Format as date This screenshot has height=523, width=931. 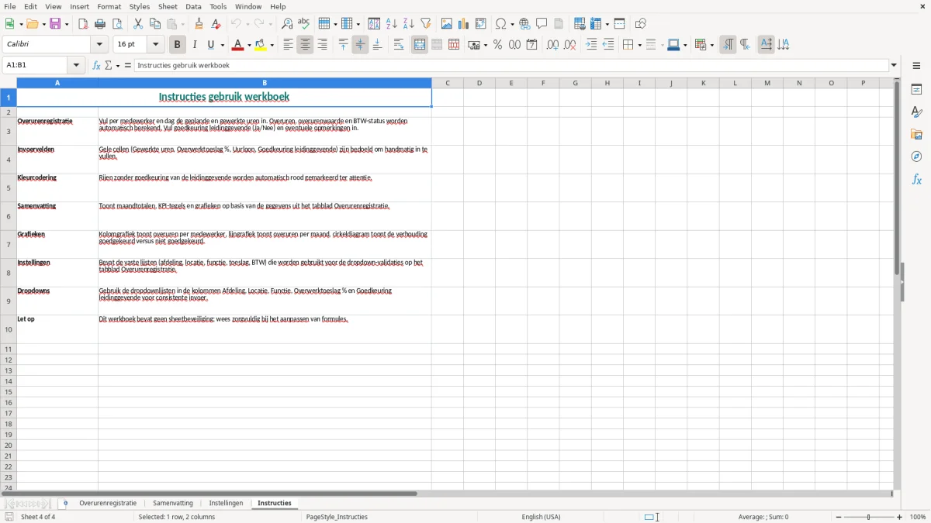click(x=532, y=45)
